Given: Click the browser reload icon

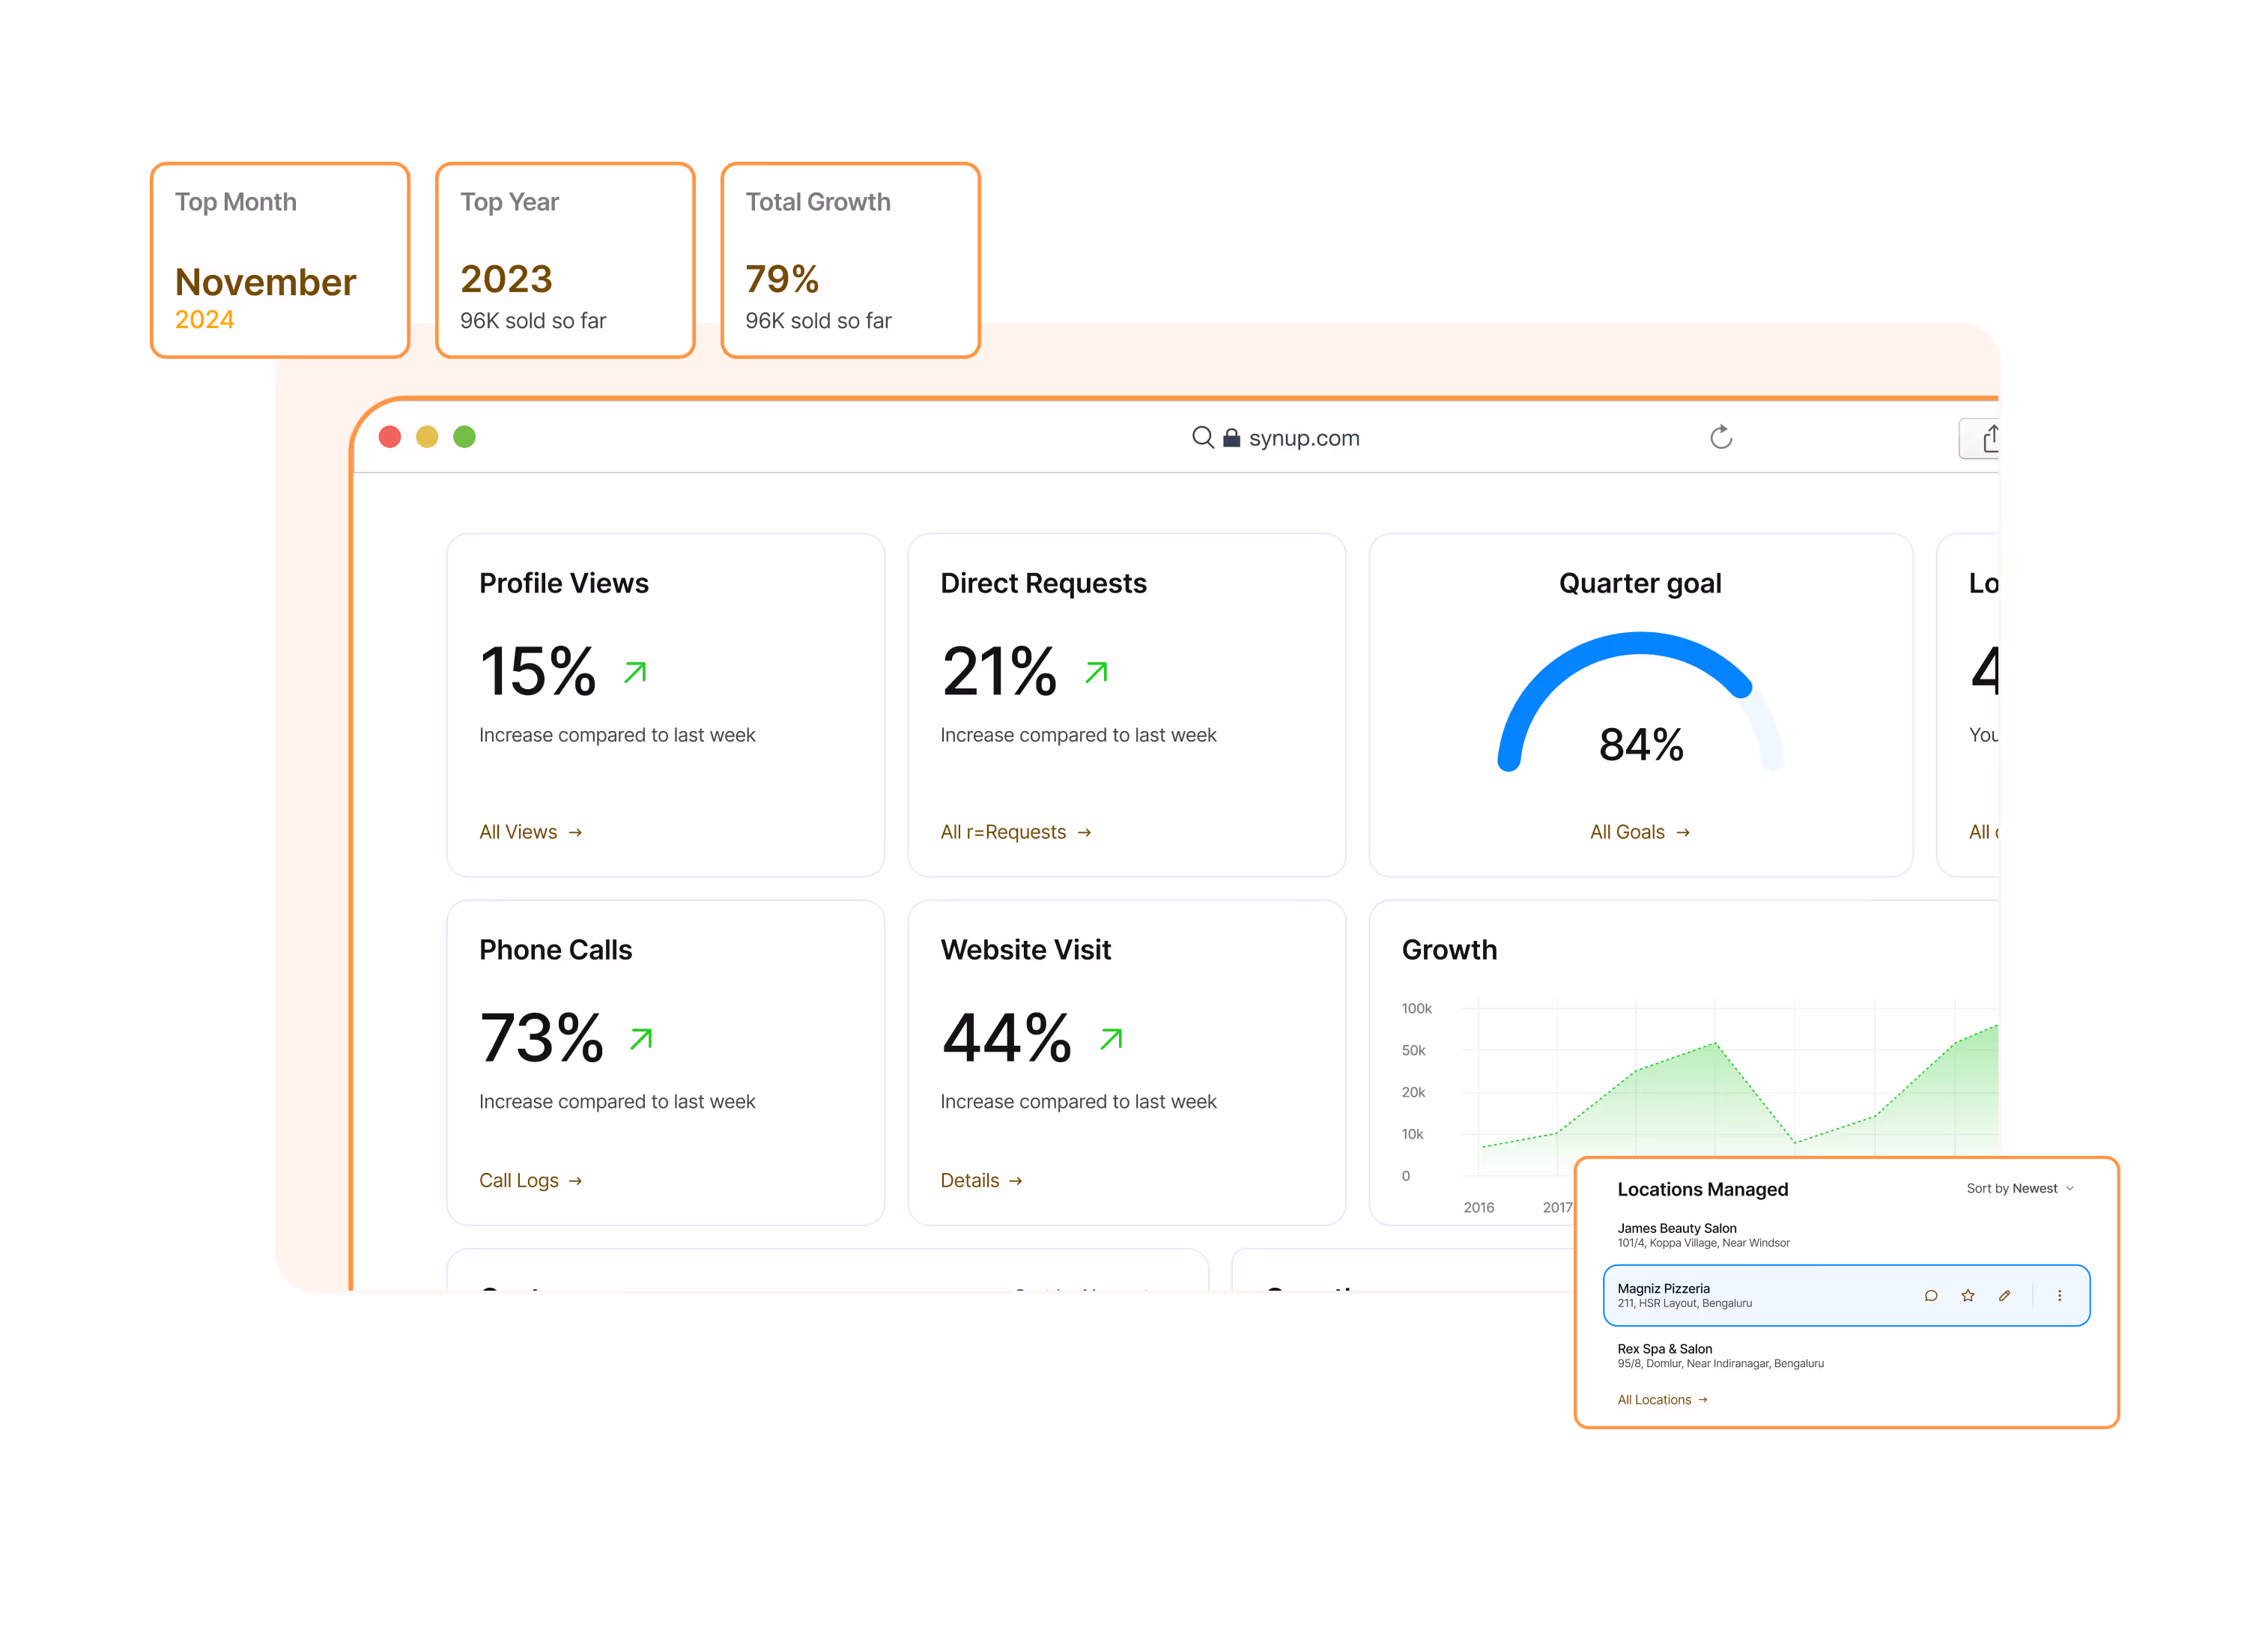Looking at the screenshot, I should [x=1720, y=437].
